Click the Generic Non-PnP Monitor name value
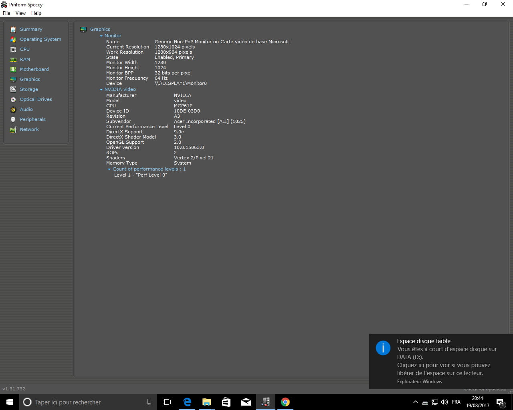The width and height of the screenshot is (513, 410). [x=222, y=42]
